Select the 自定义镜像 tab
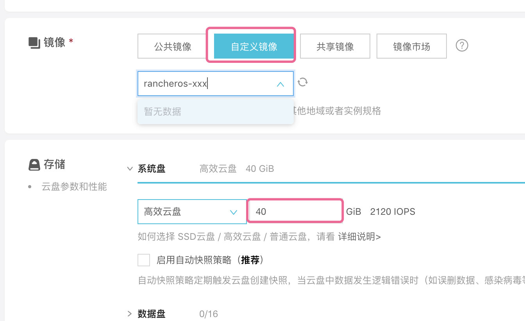The image size is (525, 321). [x=254, y=46]
